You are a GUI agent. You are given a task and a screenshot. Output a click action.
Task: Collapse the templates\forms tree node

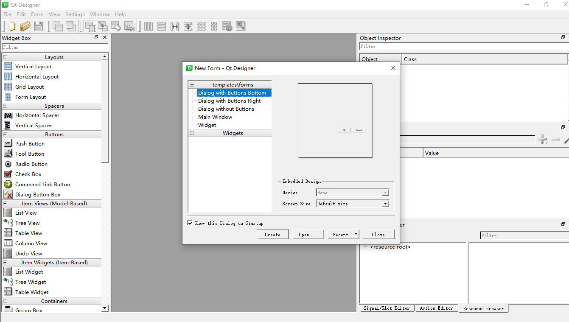coord(192,84)
